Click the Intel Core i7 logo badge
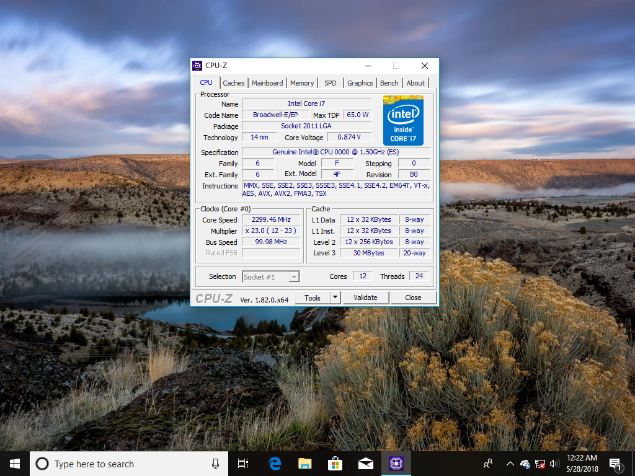Image resolution: width=635 pixels, height=476 pixels. pos(403,120)
